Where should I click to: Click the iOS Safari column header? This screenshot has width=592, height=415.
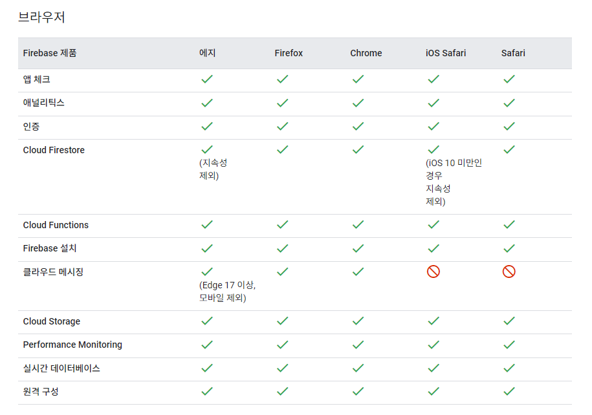tap(446, 53)
